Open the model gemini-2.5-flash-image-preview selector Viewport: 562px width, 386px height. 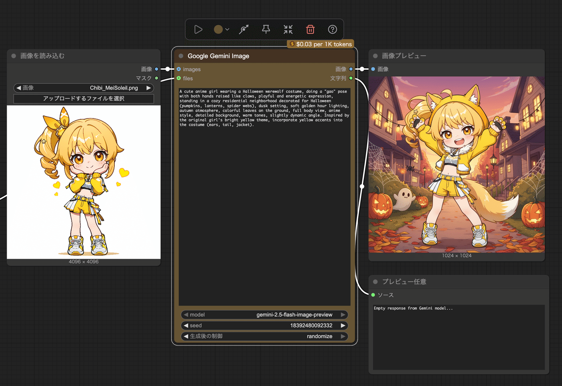click(265, 315)
